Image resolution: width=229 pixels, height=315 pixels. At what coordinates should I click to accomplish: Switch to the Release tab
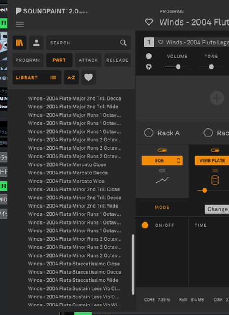(117, 60)
